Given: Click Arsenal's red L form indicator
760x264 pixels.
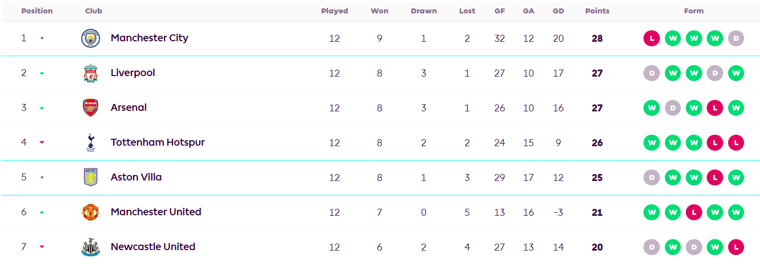Looking at the screenshot, I should coord(715,108).
